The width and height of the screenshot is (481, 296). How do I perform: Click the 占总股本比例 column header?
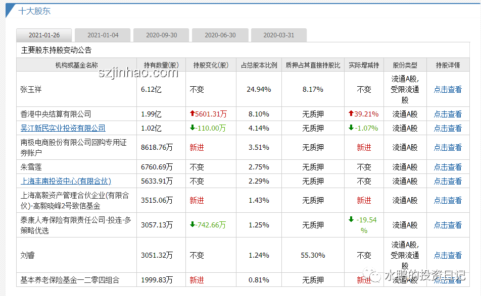(x=259, y=65)
